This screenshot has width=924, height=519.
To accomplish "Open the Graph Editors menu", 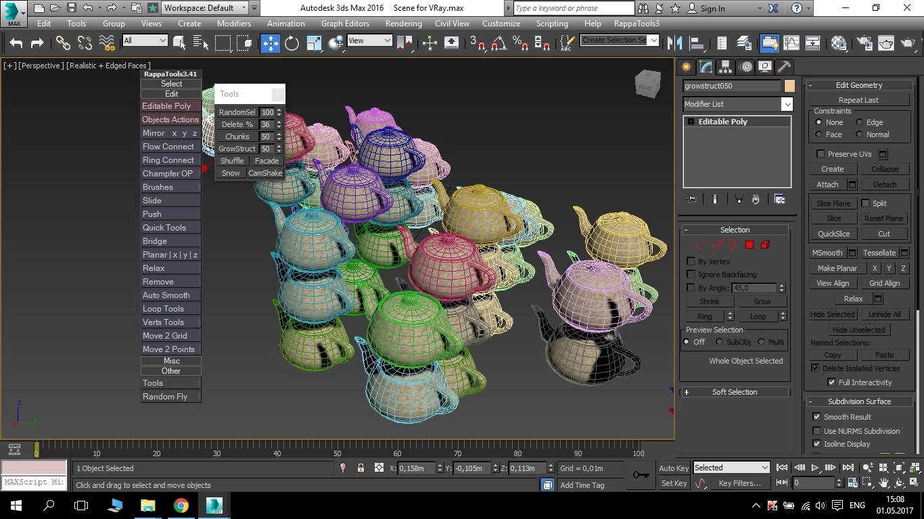I will pyautogui.click(x=345, y=23).
